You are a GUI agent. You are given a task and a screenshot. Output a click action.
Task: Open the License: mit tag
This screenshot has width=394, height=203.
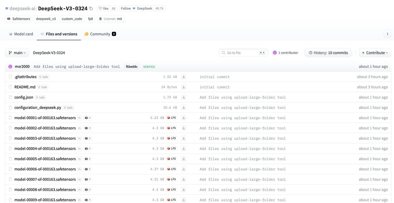(x=110, y=19)
